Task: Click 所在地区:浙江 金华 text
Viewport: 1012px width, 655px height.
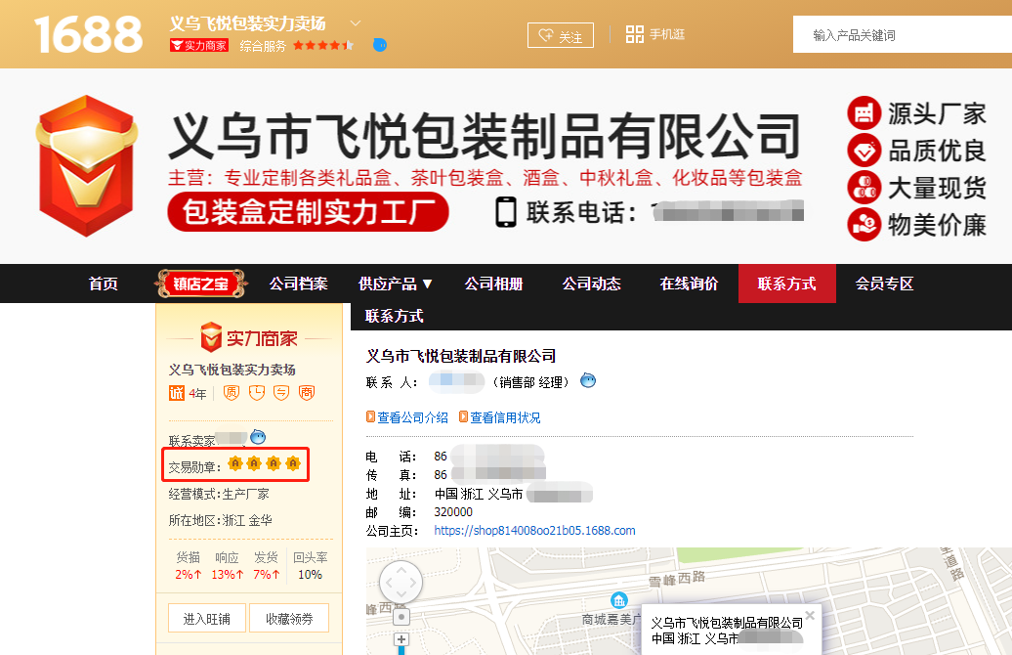Action: pyautogui.click(x=220, y=521)
